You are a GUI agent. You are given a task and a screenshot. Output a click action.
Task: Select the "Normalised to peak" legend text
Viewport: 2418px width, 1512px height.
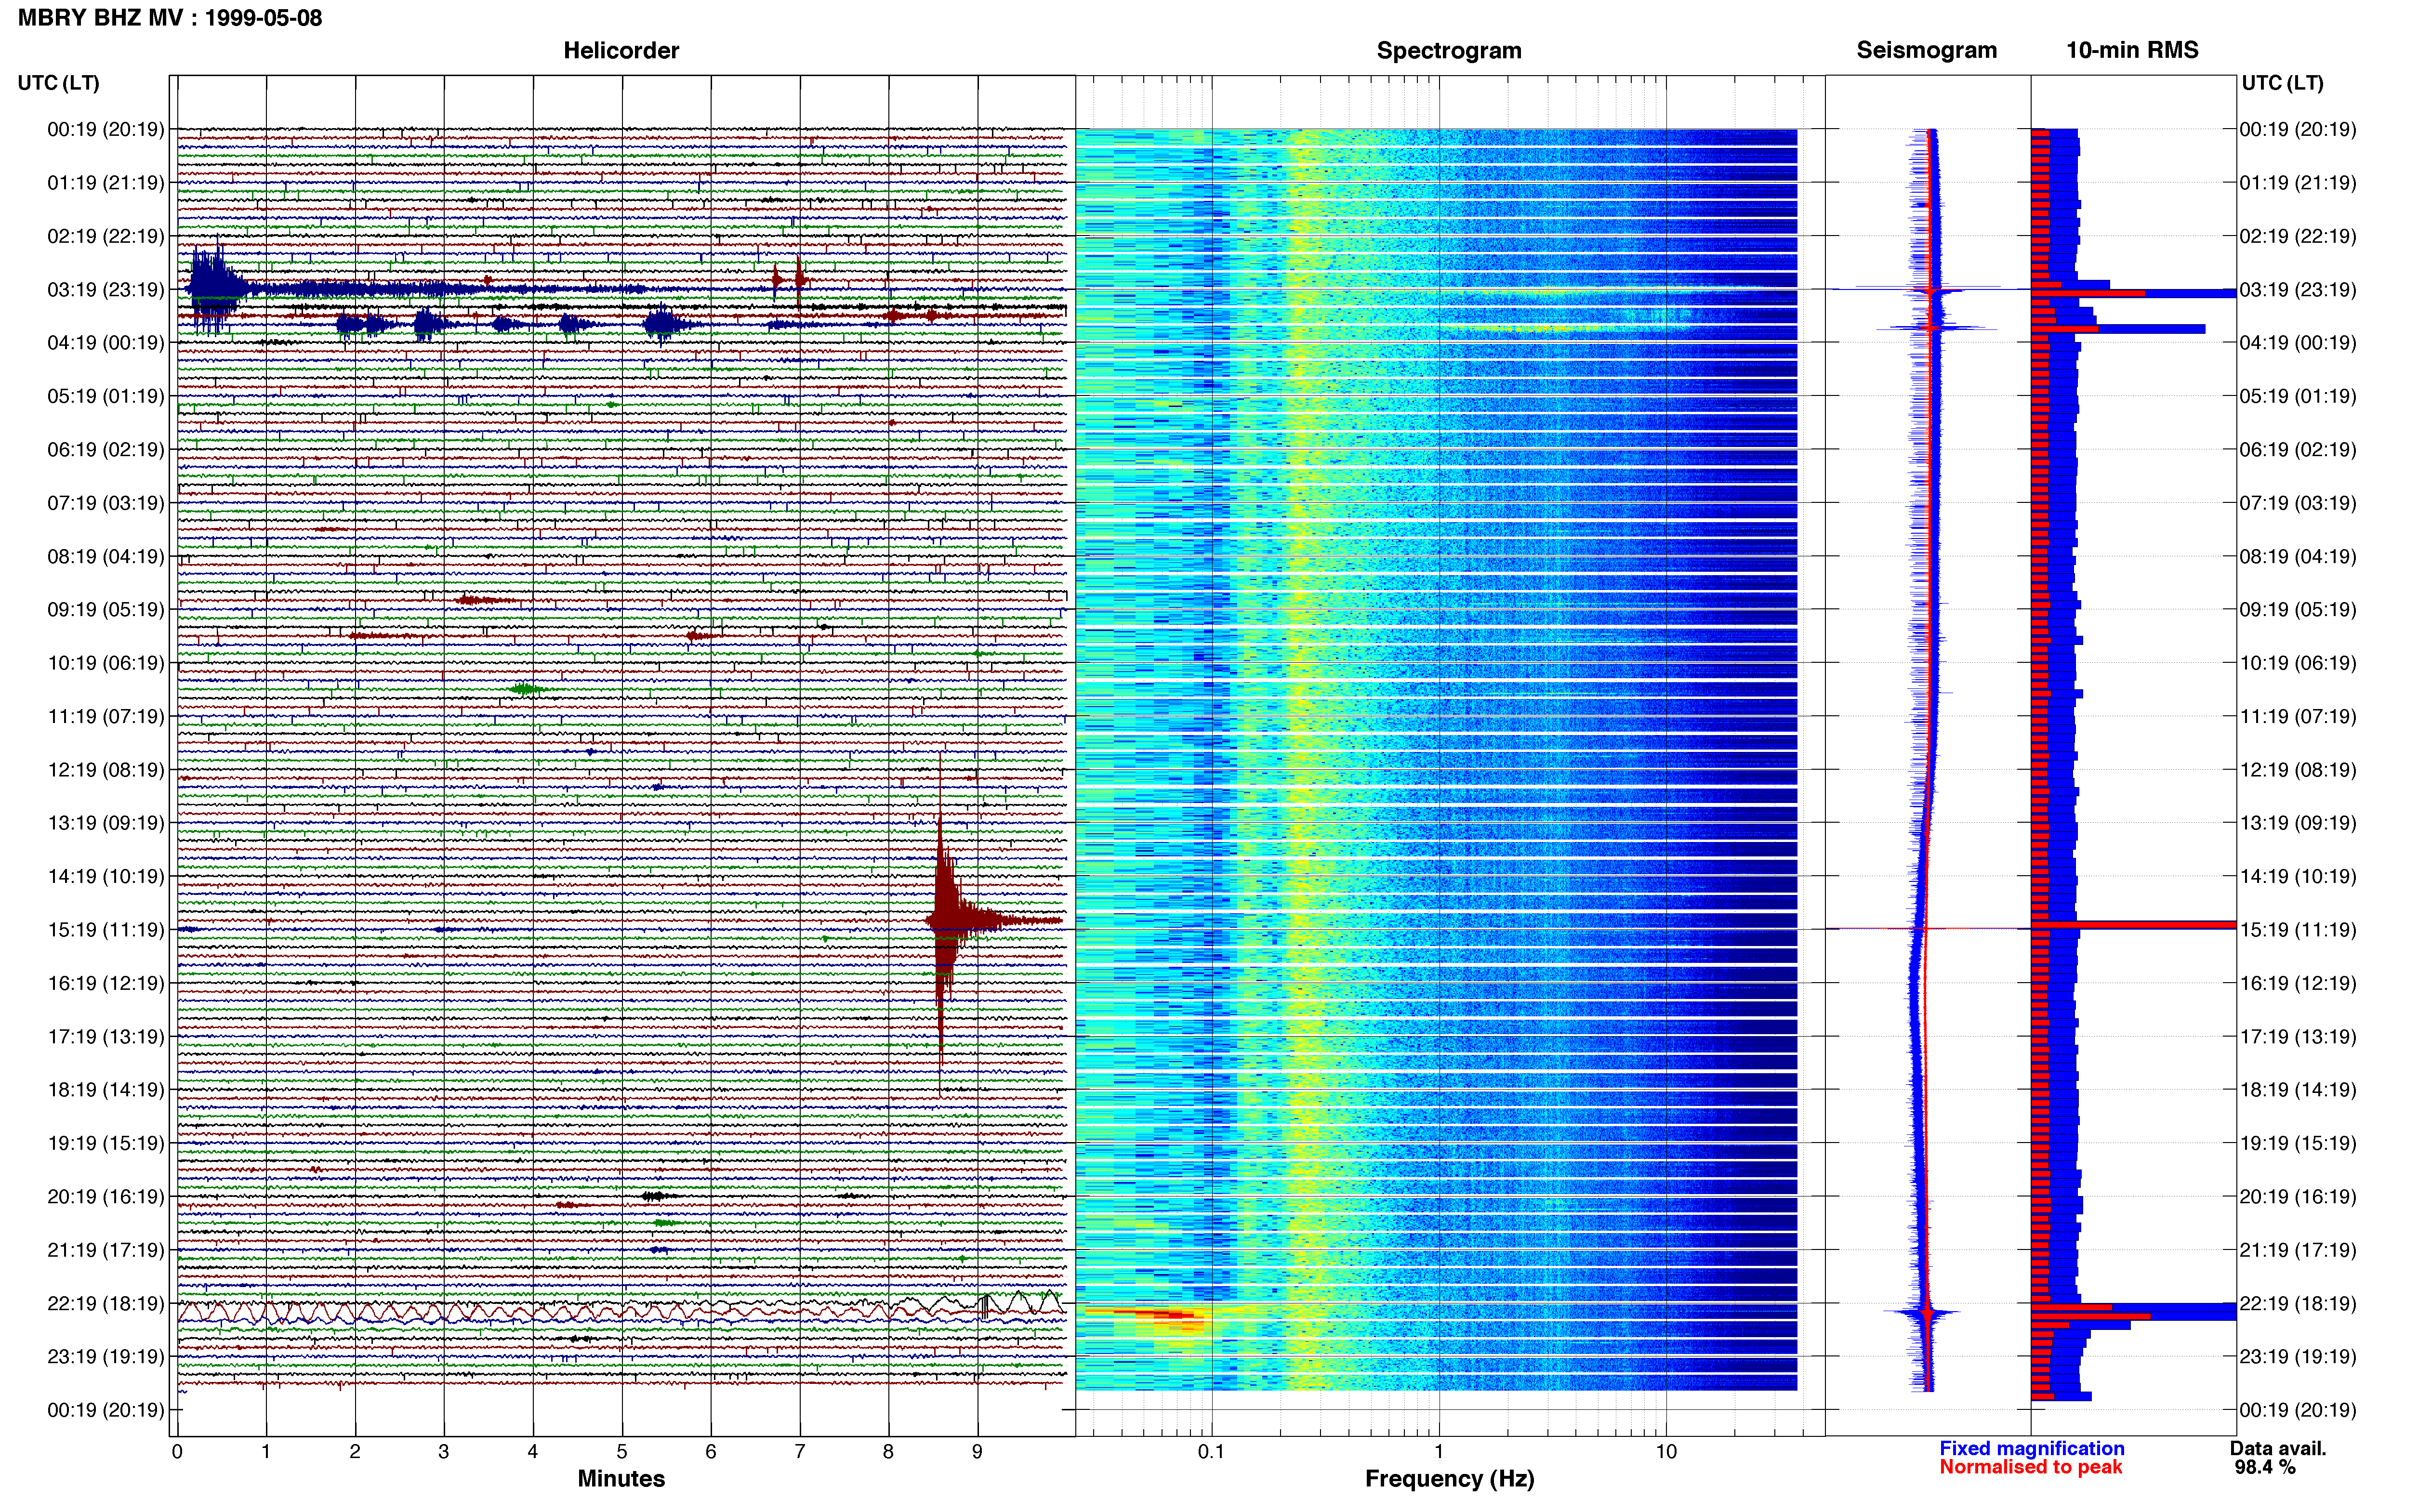pyautogui.click(x=2030, y=1467)
